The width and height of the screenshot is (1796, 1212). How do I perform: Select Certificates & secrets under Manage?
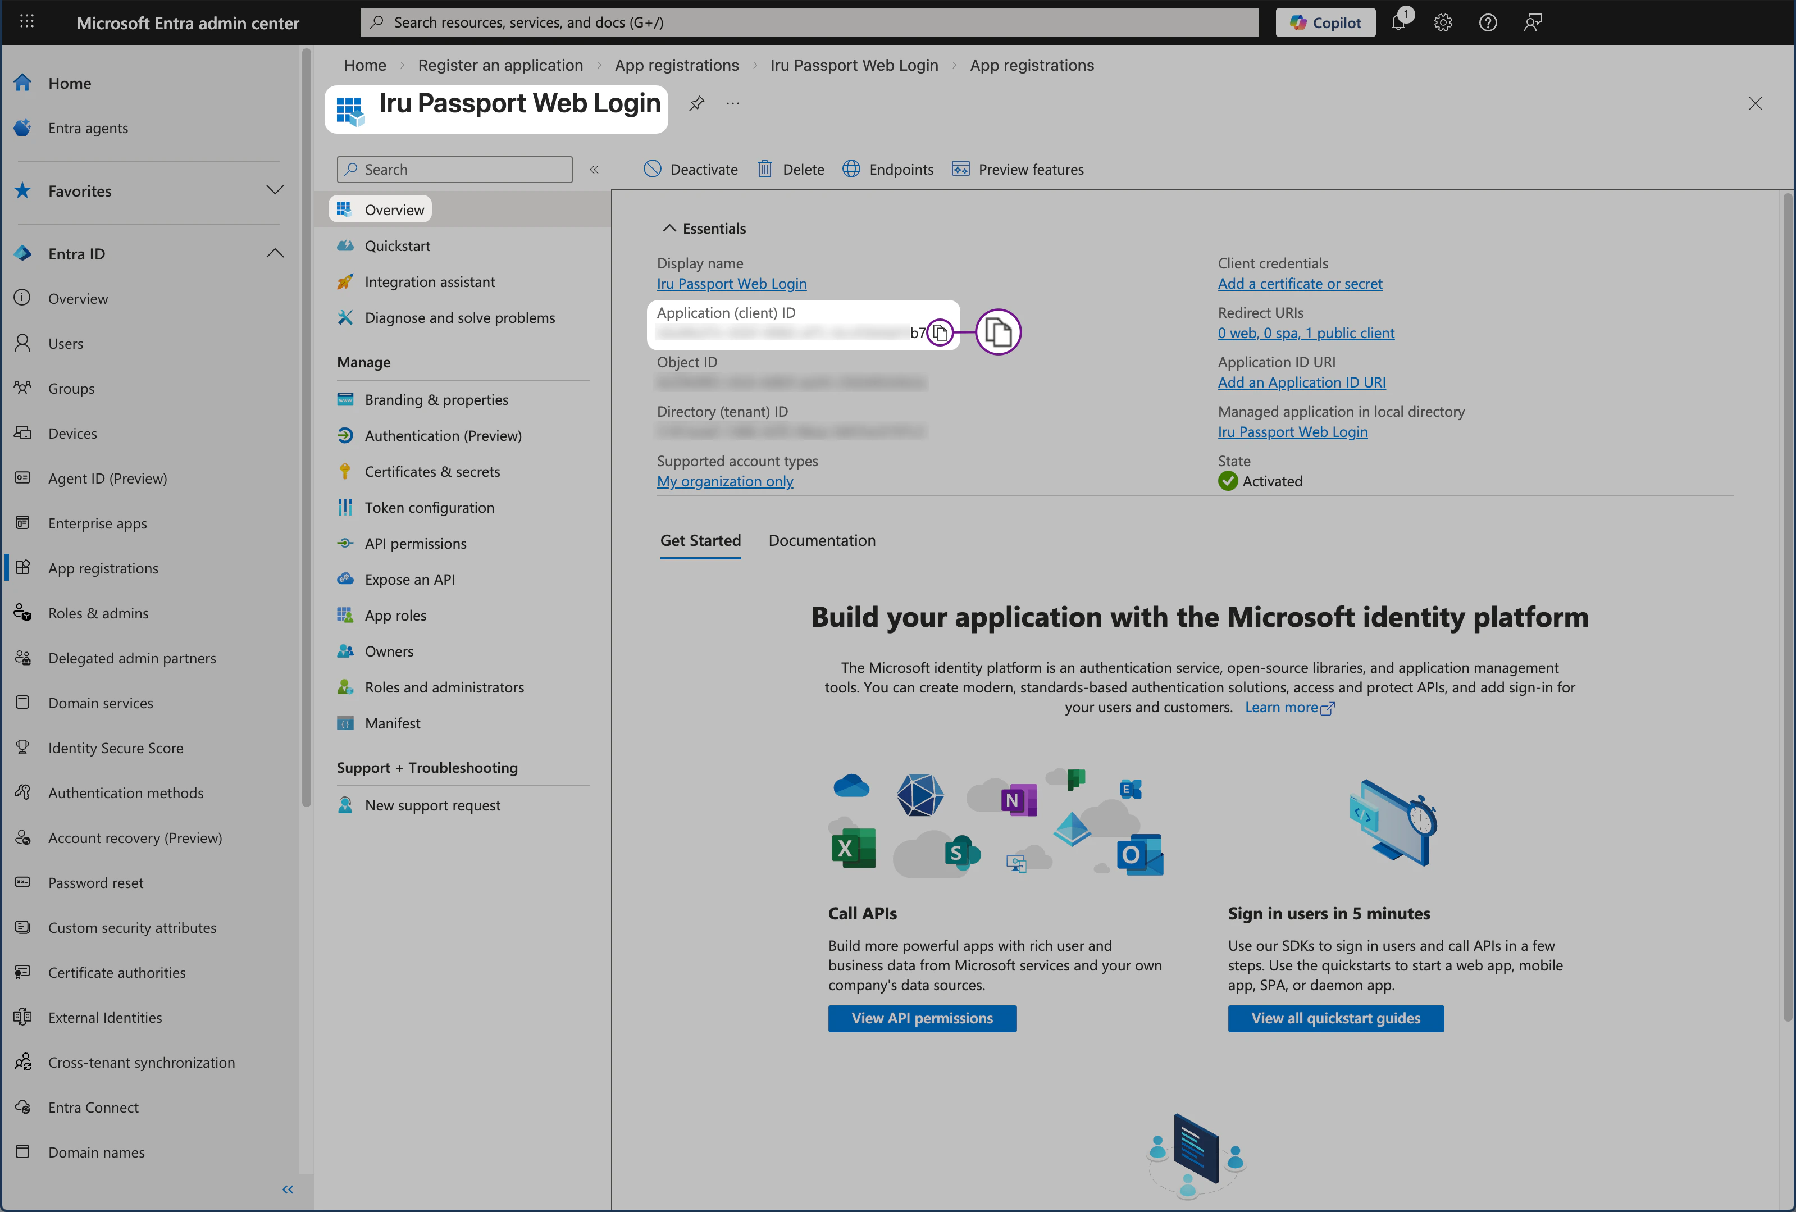[432, 471]
